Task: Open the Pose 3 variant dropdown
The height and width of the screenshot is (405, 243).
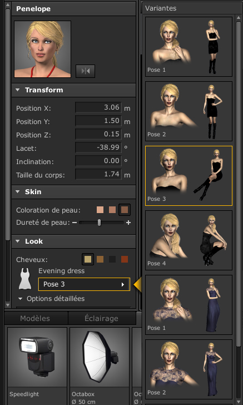Action: 84,284
